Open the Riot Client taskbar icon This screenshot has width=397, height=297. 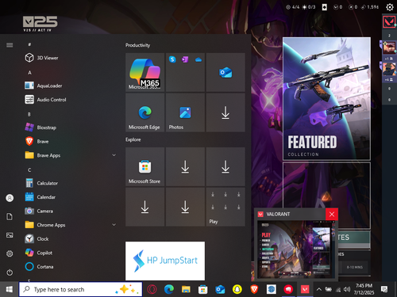tap(288, 289)
